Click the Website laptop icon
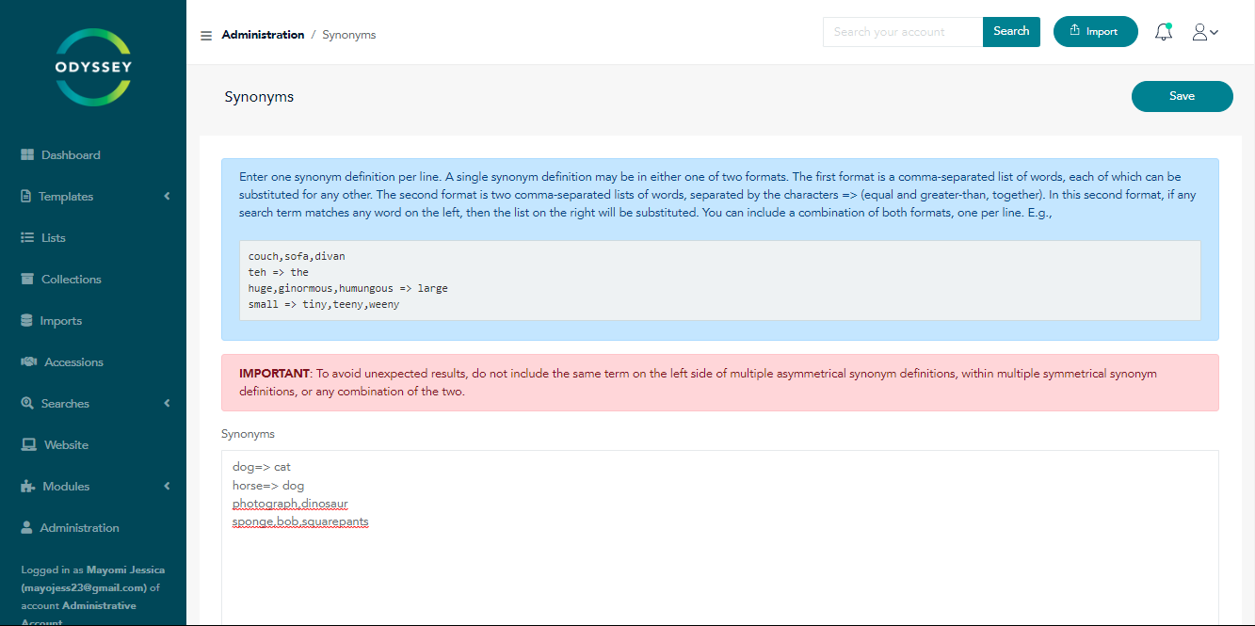This screenshot has width=1255, height=626. (29, 445)
